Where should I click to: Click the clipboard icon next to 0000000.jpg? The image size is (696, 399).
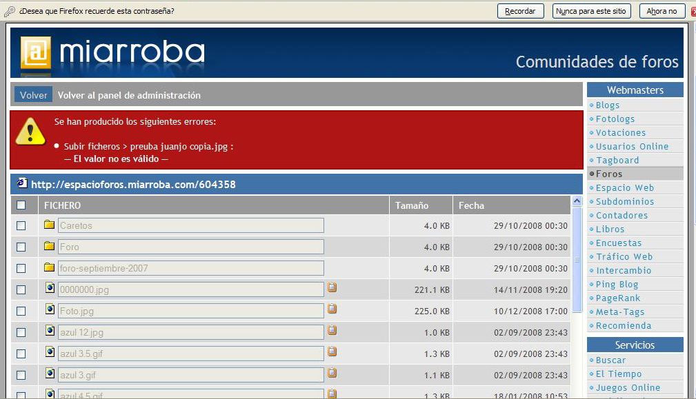332,287
